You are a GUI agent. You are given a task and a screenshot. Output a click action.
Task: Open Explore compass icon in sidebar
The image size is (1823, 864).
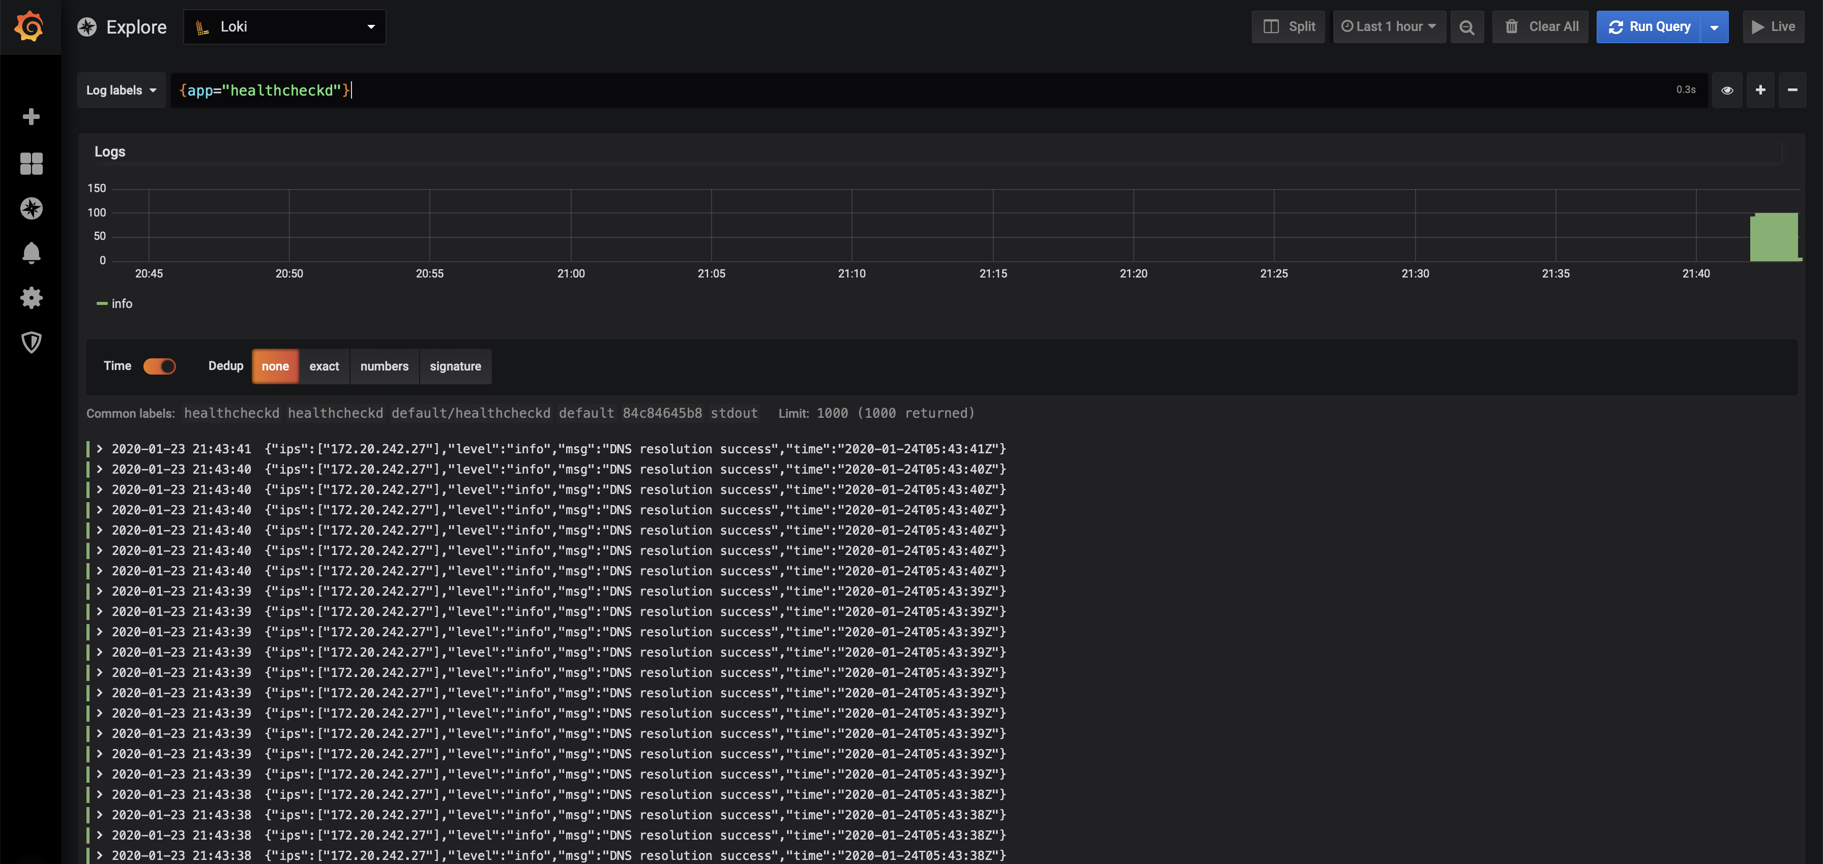click(x=31, y=208)
